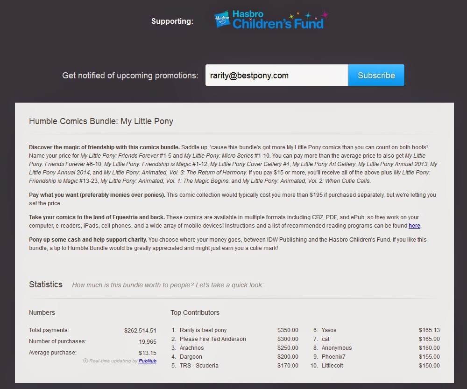The height and width of the screenshot is (389, 467).
Task: Click the email field containing rarity@bestpony.com
Action: pyautogui.click(x=276, y=75)
